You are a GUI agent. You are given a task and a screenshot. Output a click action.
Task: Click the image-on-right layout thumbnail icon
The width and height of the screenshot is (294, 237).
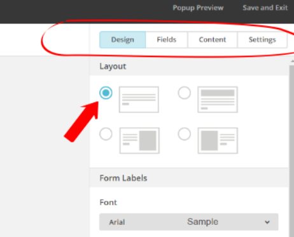click(139, 140)
